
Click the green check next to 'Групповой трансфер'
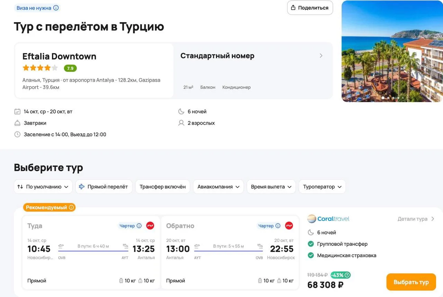point(311,244)
